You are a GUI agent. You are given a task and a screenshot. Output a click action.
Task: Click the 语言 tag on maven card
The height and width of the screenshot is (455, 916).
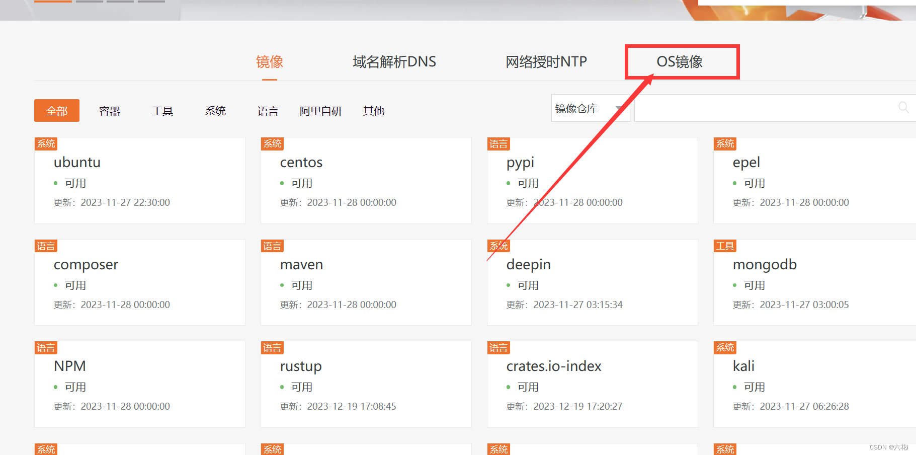272,246
